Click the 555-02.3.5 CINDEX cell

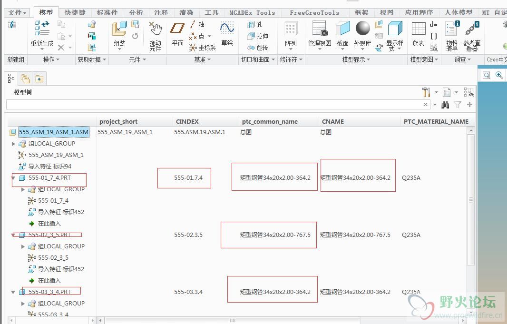click(188, 235)
